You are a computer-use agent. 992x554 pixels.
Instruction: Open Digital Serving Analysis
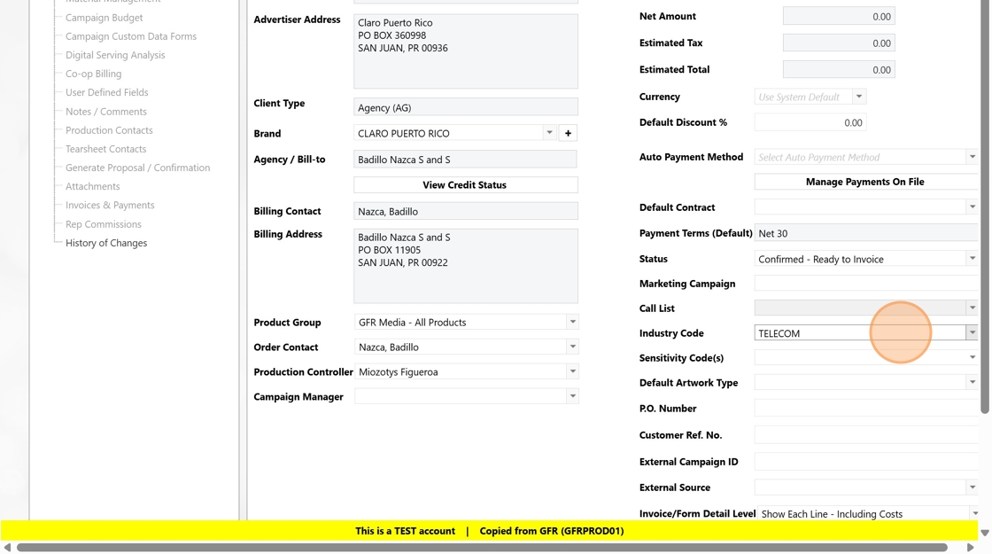click(x=115, y=55)
